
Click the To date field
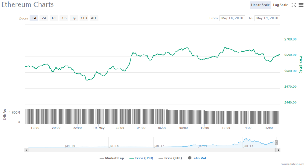267,18
